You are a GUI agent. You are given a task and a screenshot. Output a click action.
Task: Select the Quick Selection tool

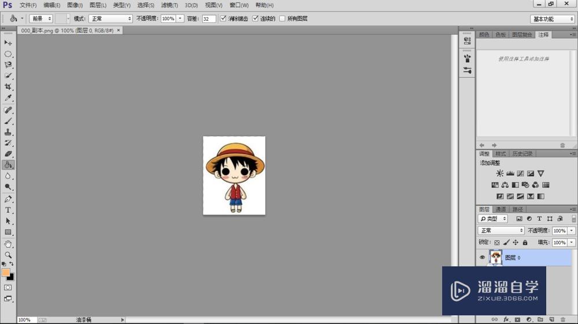point(8,76)
